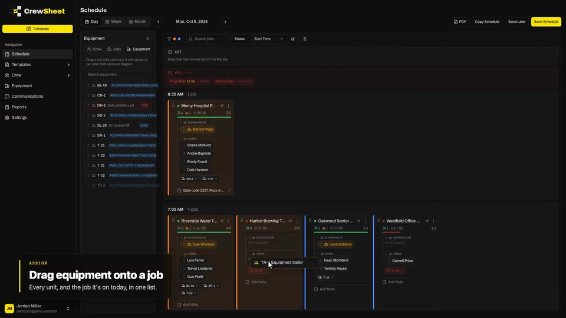The image size is (566, 318).
Task: Remove SB-2 from the Mercy Hospital card
Action: tap(196, 179)
